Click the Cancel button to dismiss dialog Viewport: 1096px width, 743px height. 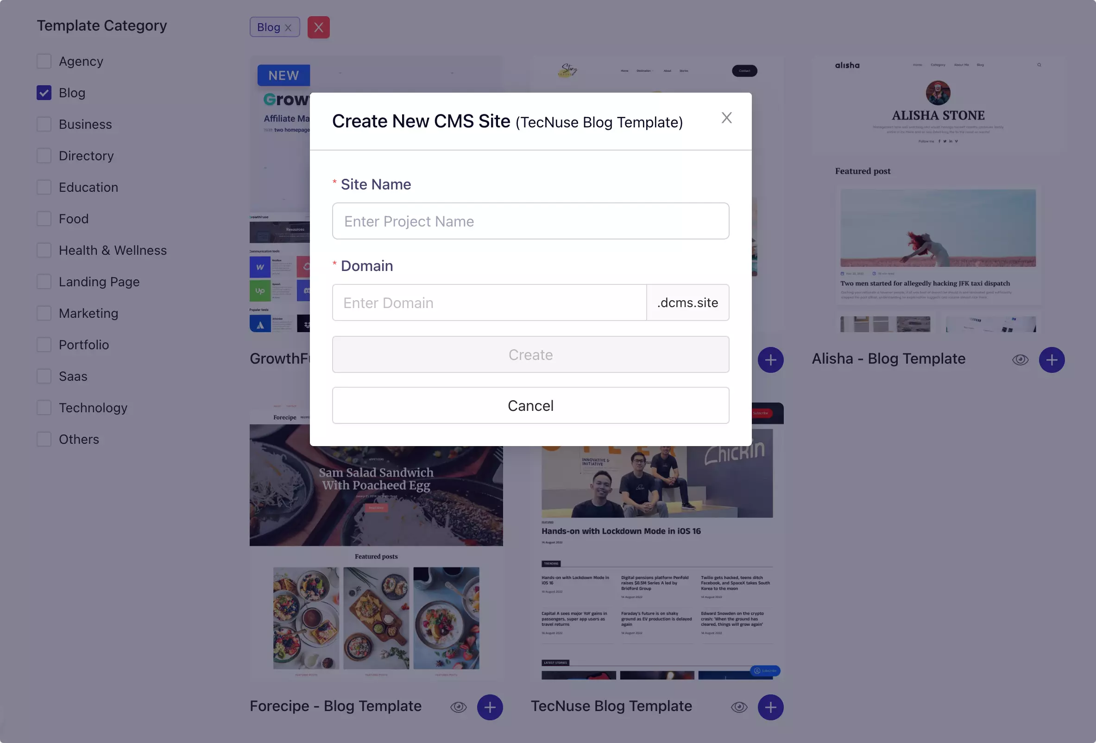tap(530, 405)
